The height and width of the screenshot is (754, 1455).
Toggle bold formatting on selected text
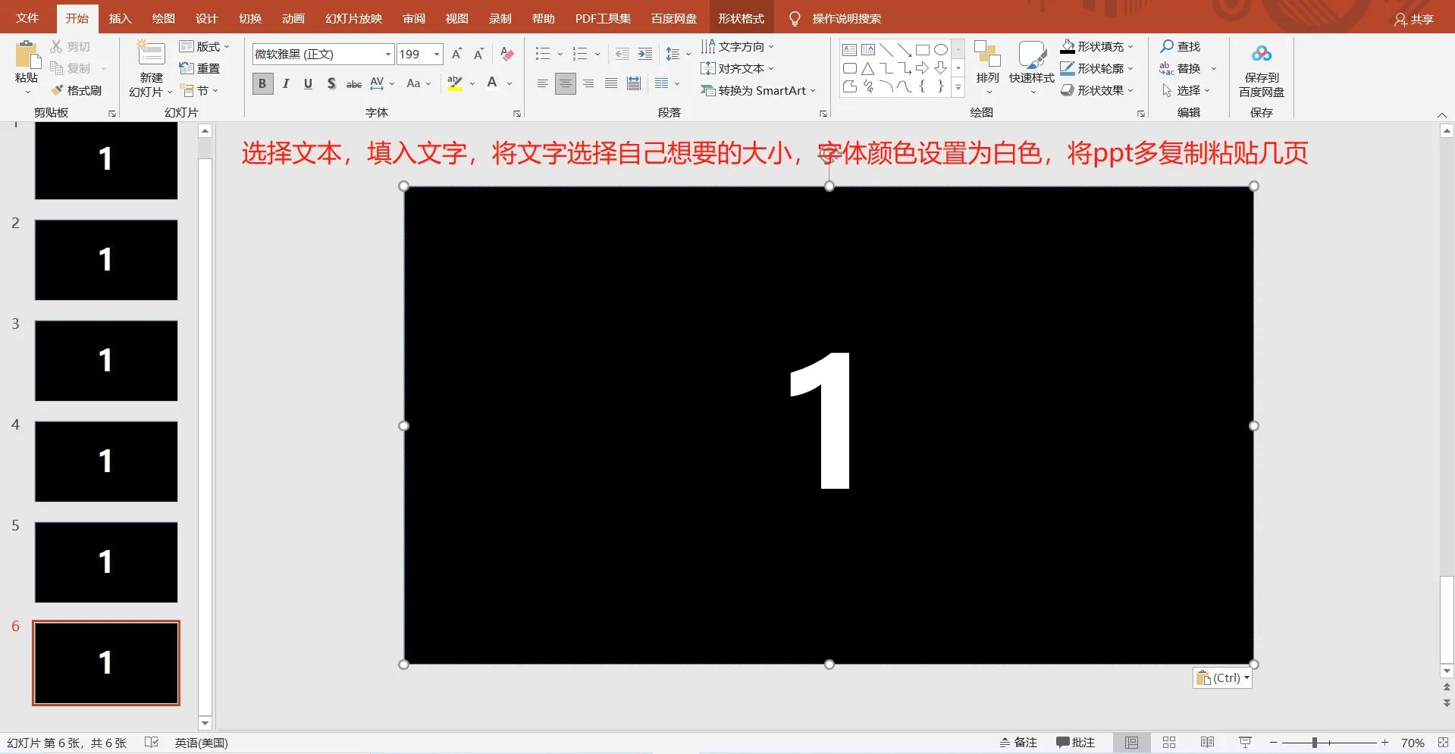coord(262,83)
